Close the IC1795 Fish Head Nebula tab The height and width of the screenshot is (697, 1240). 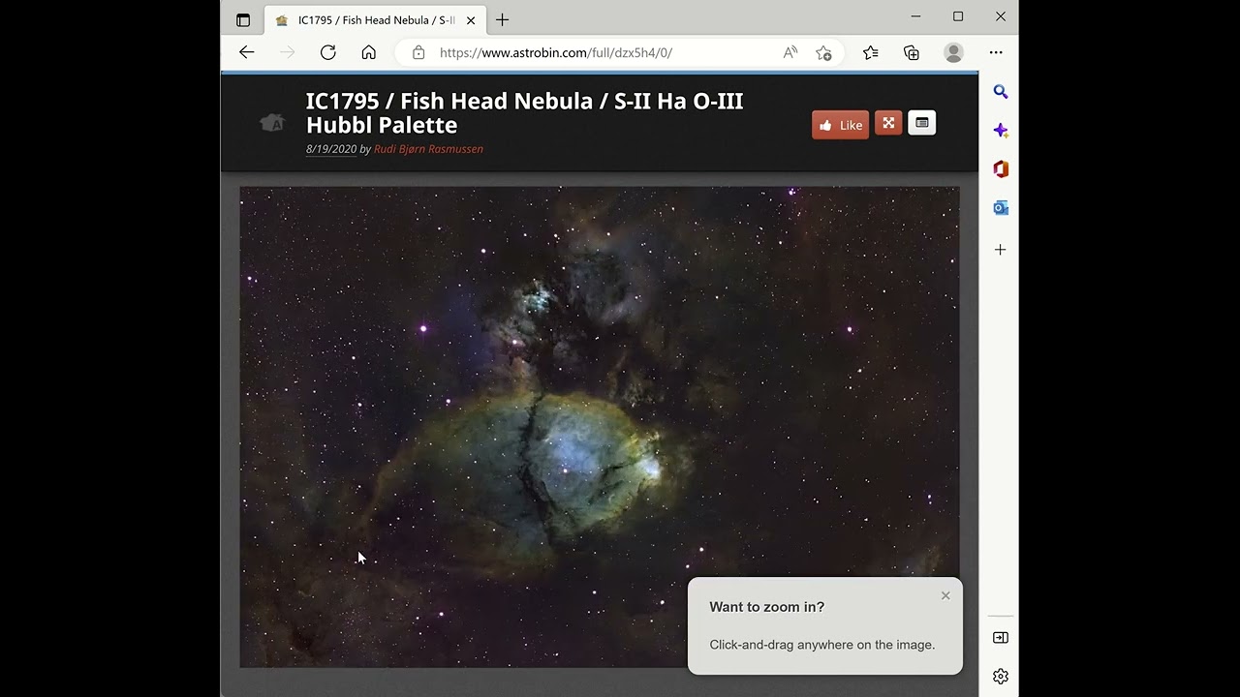(471, 19)
